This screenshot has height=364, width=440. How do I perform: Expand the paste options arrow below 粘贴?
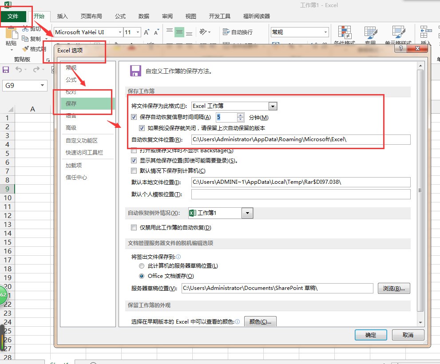pyautogui.click(x=12, y=50)
